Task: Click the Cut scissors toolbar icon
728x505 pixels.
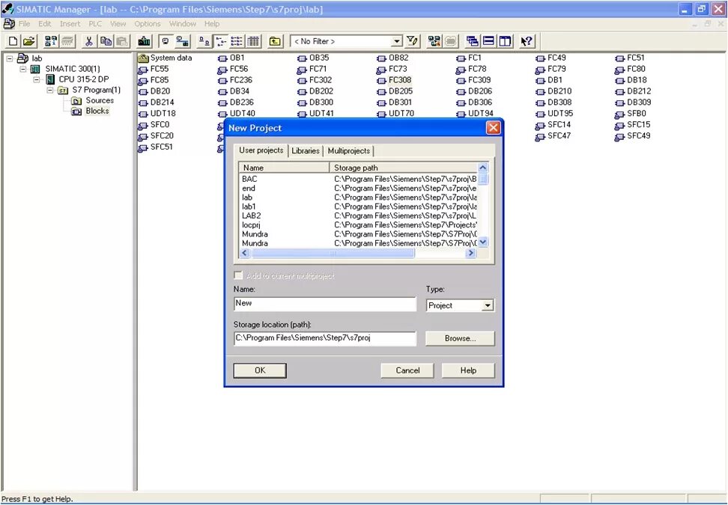Action: click(x=88, y=41)
